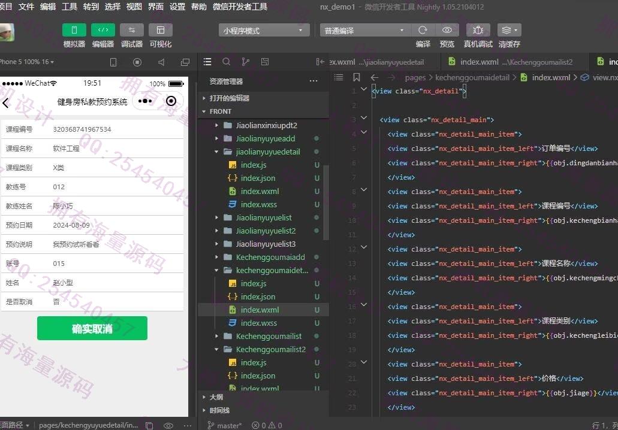Click the simulator record stop icon
The image size is (618, 430).
pos(137,62)
